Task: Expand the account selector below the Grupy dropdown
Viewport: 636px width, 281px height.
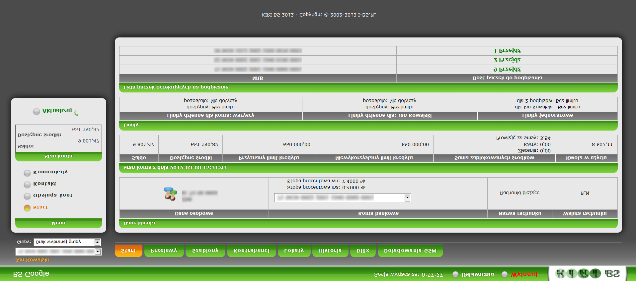Action: pos(58,252)
